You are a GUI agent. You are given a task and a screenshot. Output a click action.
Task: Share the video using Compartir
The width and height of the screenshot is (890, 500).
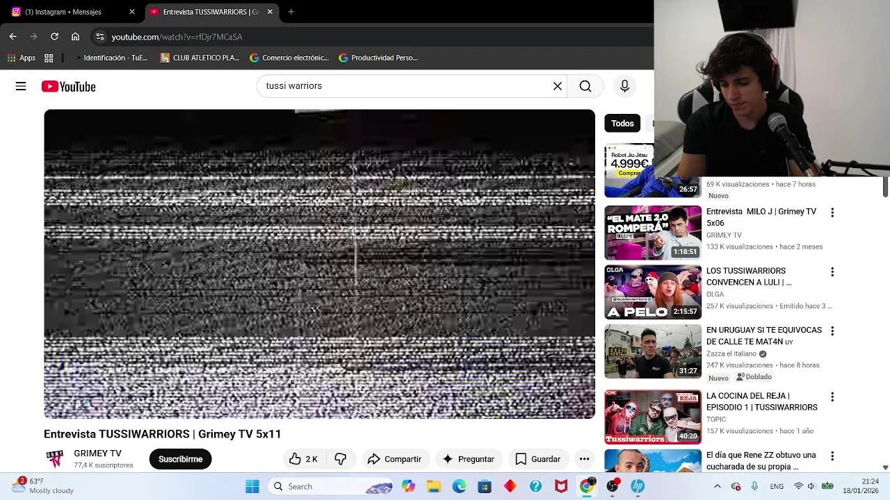394,459
